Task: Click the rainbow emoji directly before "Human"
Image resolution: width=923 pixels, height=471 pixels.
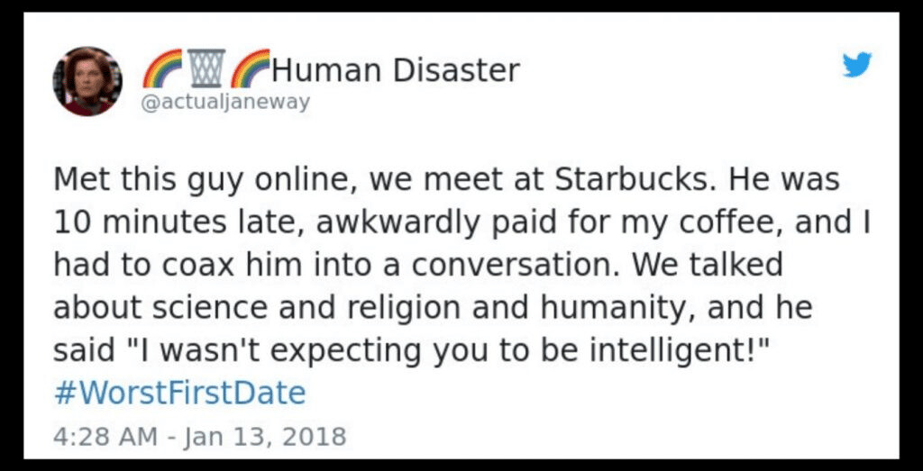Action: 250,69
